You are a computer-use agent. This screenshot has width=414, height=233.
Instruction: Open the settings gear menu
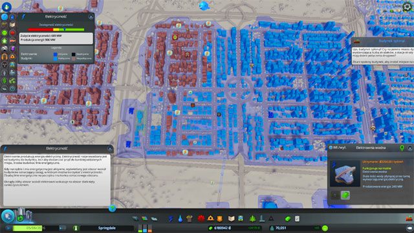[407, 6]
